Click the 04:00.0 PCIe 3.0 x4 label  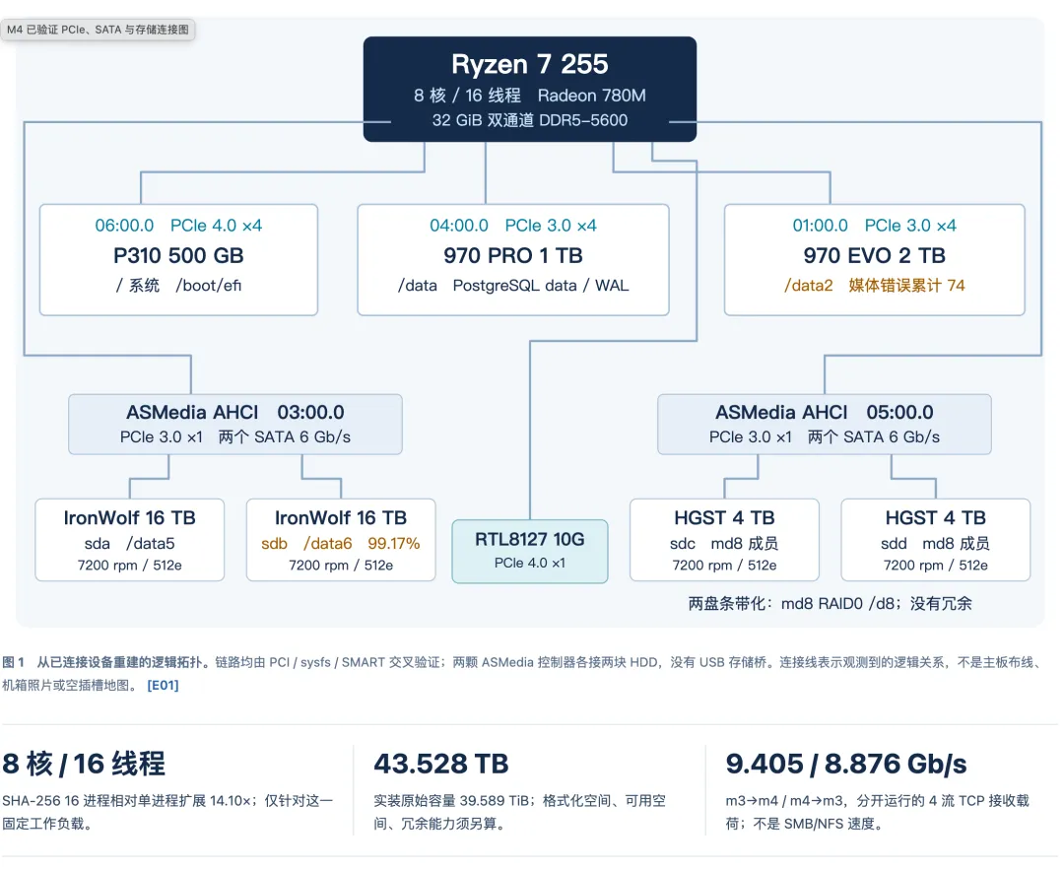click(x=513, y=226)
